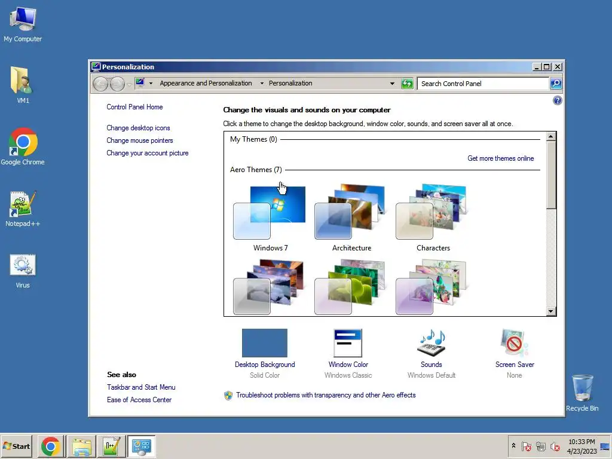Image resolution: width=612 pixels, height=459 pixels.
Task: Click the search magnifier button
Action: point(556,84)
